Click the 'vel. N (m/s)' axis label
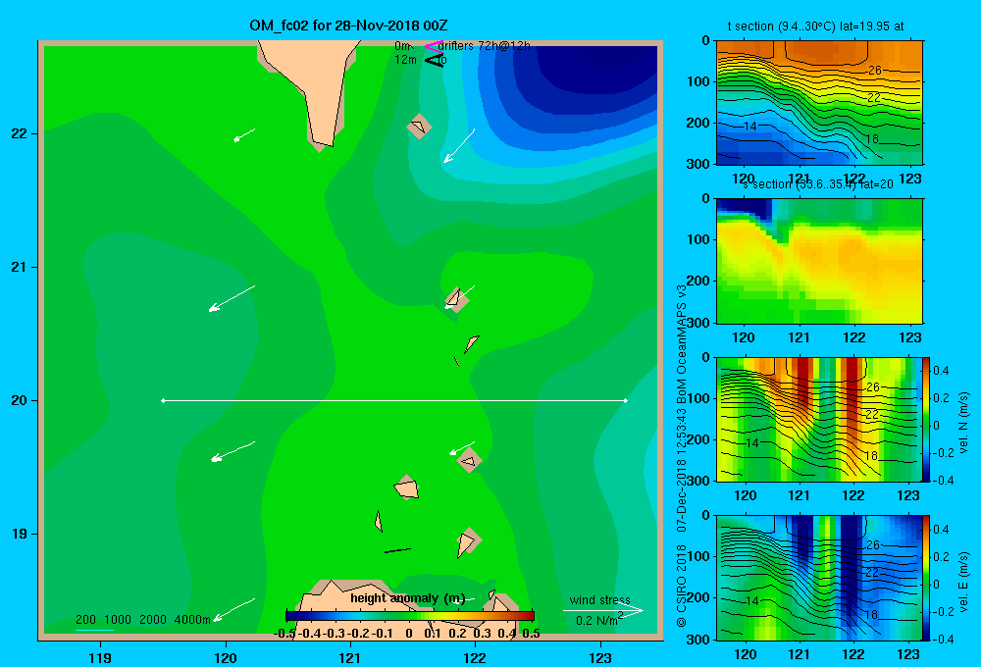 (963, 423)
